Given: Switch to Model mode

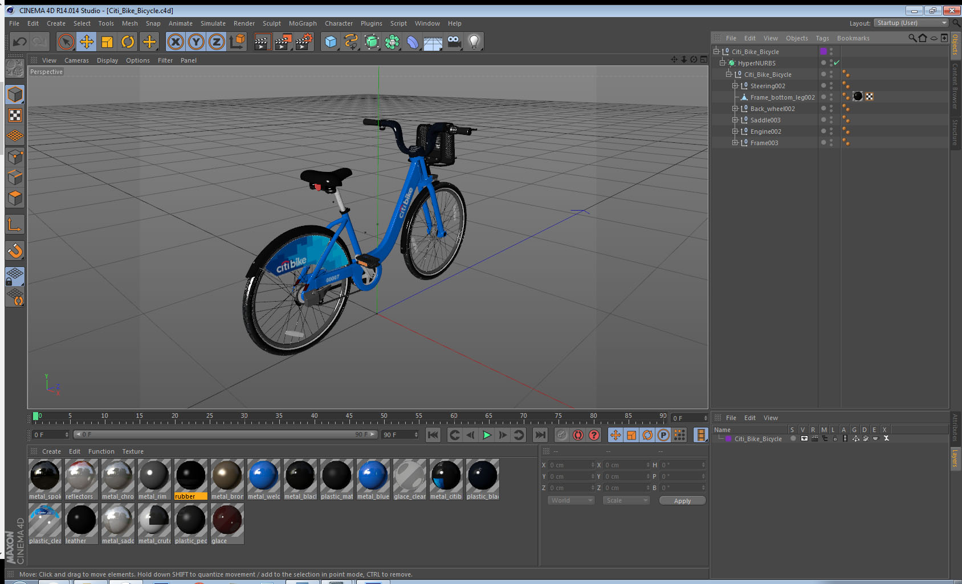Looking at the screenshot, I should coord(15,94).
